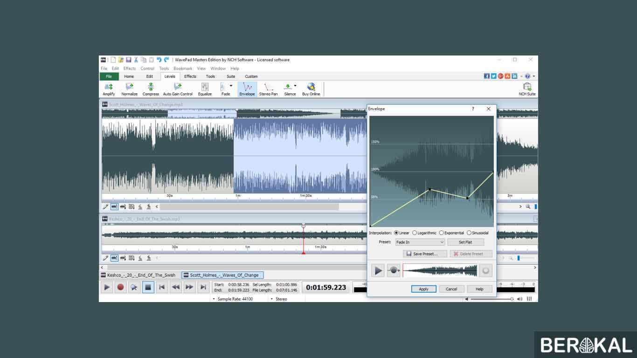The height and width of the screenshot is (358, 637).
Task: Select the Envelope tool in the ribbon
Action: coord(247,89)
